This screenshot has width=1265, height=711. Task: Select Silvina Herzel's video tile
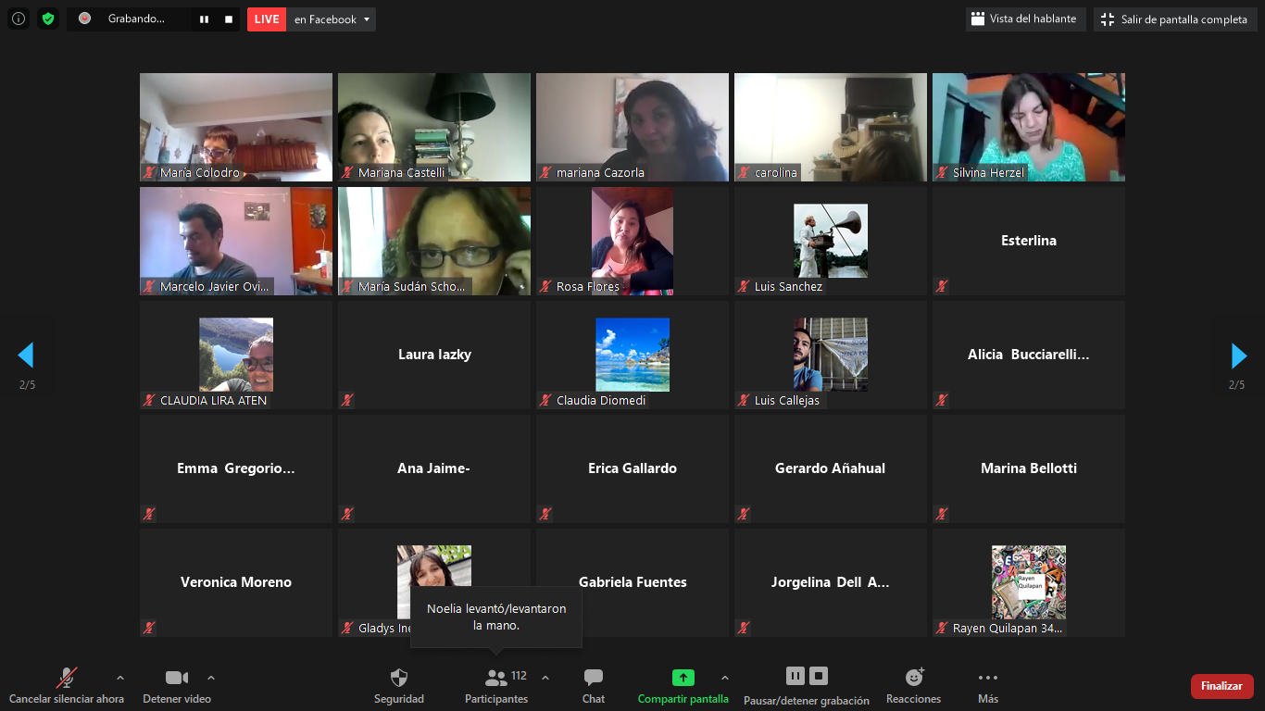(1028, 127)
